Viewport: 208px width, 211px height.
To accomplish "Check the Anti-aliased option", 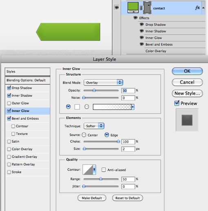I will pyautogui.click(x=104, y=170).
